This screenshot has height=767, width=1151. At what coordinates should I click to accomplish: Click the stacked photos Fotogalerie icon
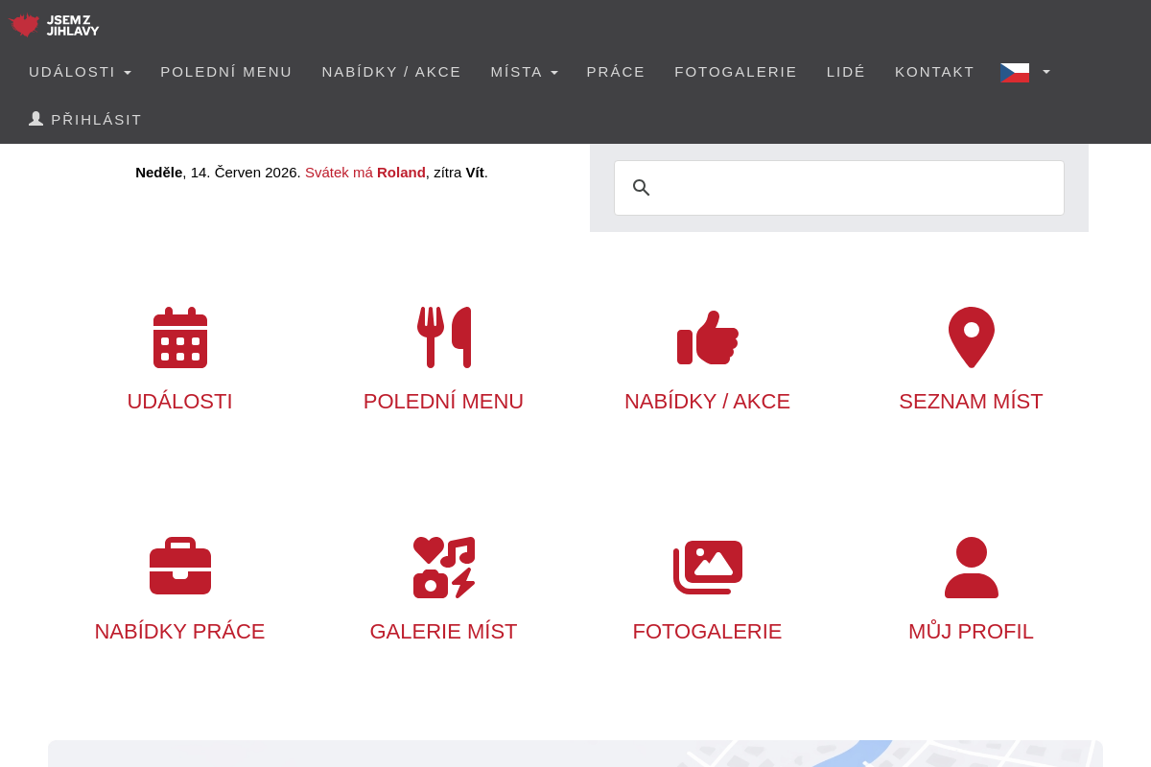pyautogui.click(x=708, y=568)
